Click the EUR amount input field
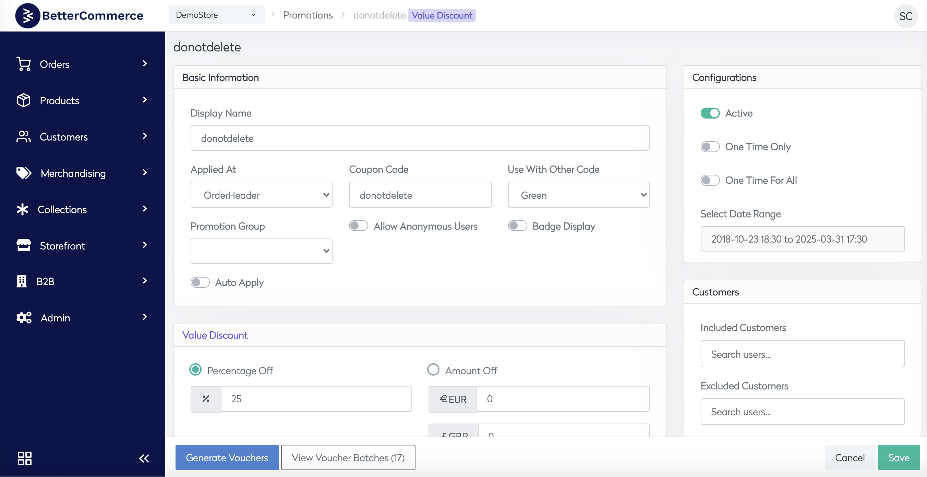Viewport: 927px width, 477px height. pos(563,399)
